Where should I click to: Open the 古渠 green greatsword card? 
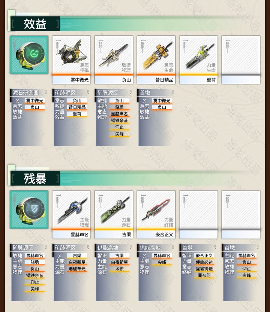click(x=114, y=214)
